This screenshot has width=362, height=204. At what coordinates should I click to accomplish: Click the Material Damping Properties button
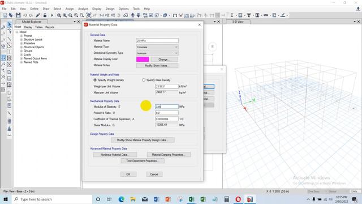(169, 155)
